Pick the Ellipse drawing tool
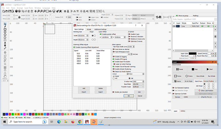221x129 pixels. coord(5,32)
